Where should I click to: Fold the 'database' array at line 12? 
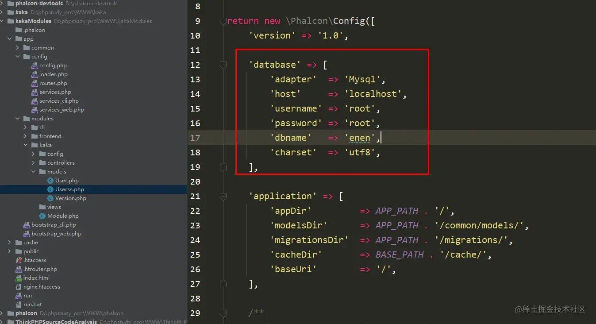(223, 65)
